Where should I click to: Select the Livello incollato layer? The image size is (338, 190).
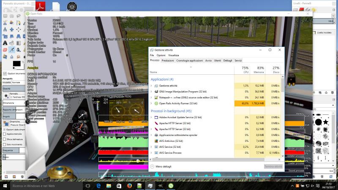pyautogui.click(x=323, y=33)
